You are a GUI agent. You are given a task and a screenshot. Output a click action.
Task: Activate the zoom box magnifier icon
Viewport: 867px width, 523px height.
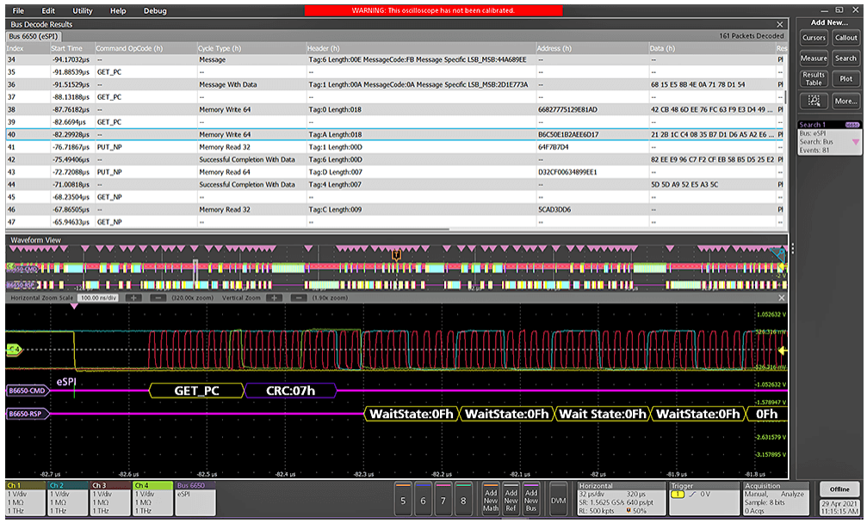point(814,101)
